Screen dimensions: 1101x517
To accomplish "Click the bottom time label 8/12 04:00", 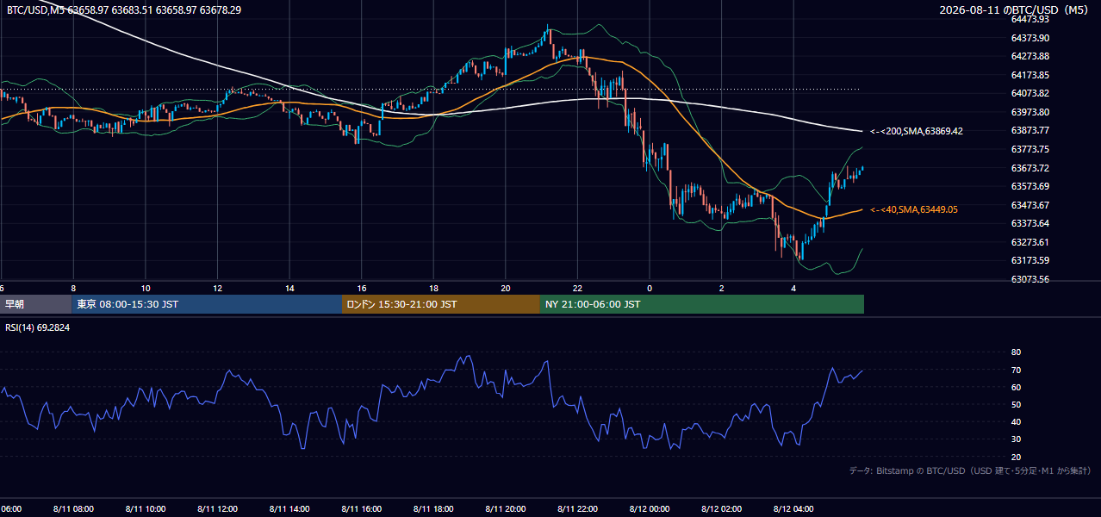I will click(x=794, y=508).
